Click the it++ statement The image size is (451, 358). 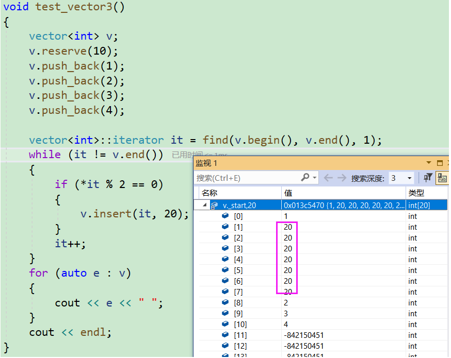click(71, 244)
